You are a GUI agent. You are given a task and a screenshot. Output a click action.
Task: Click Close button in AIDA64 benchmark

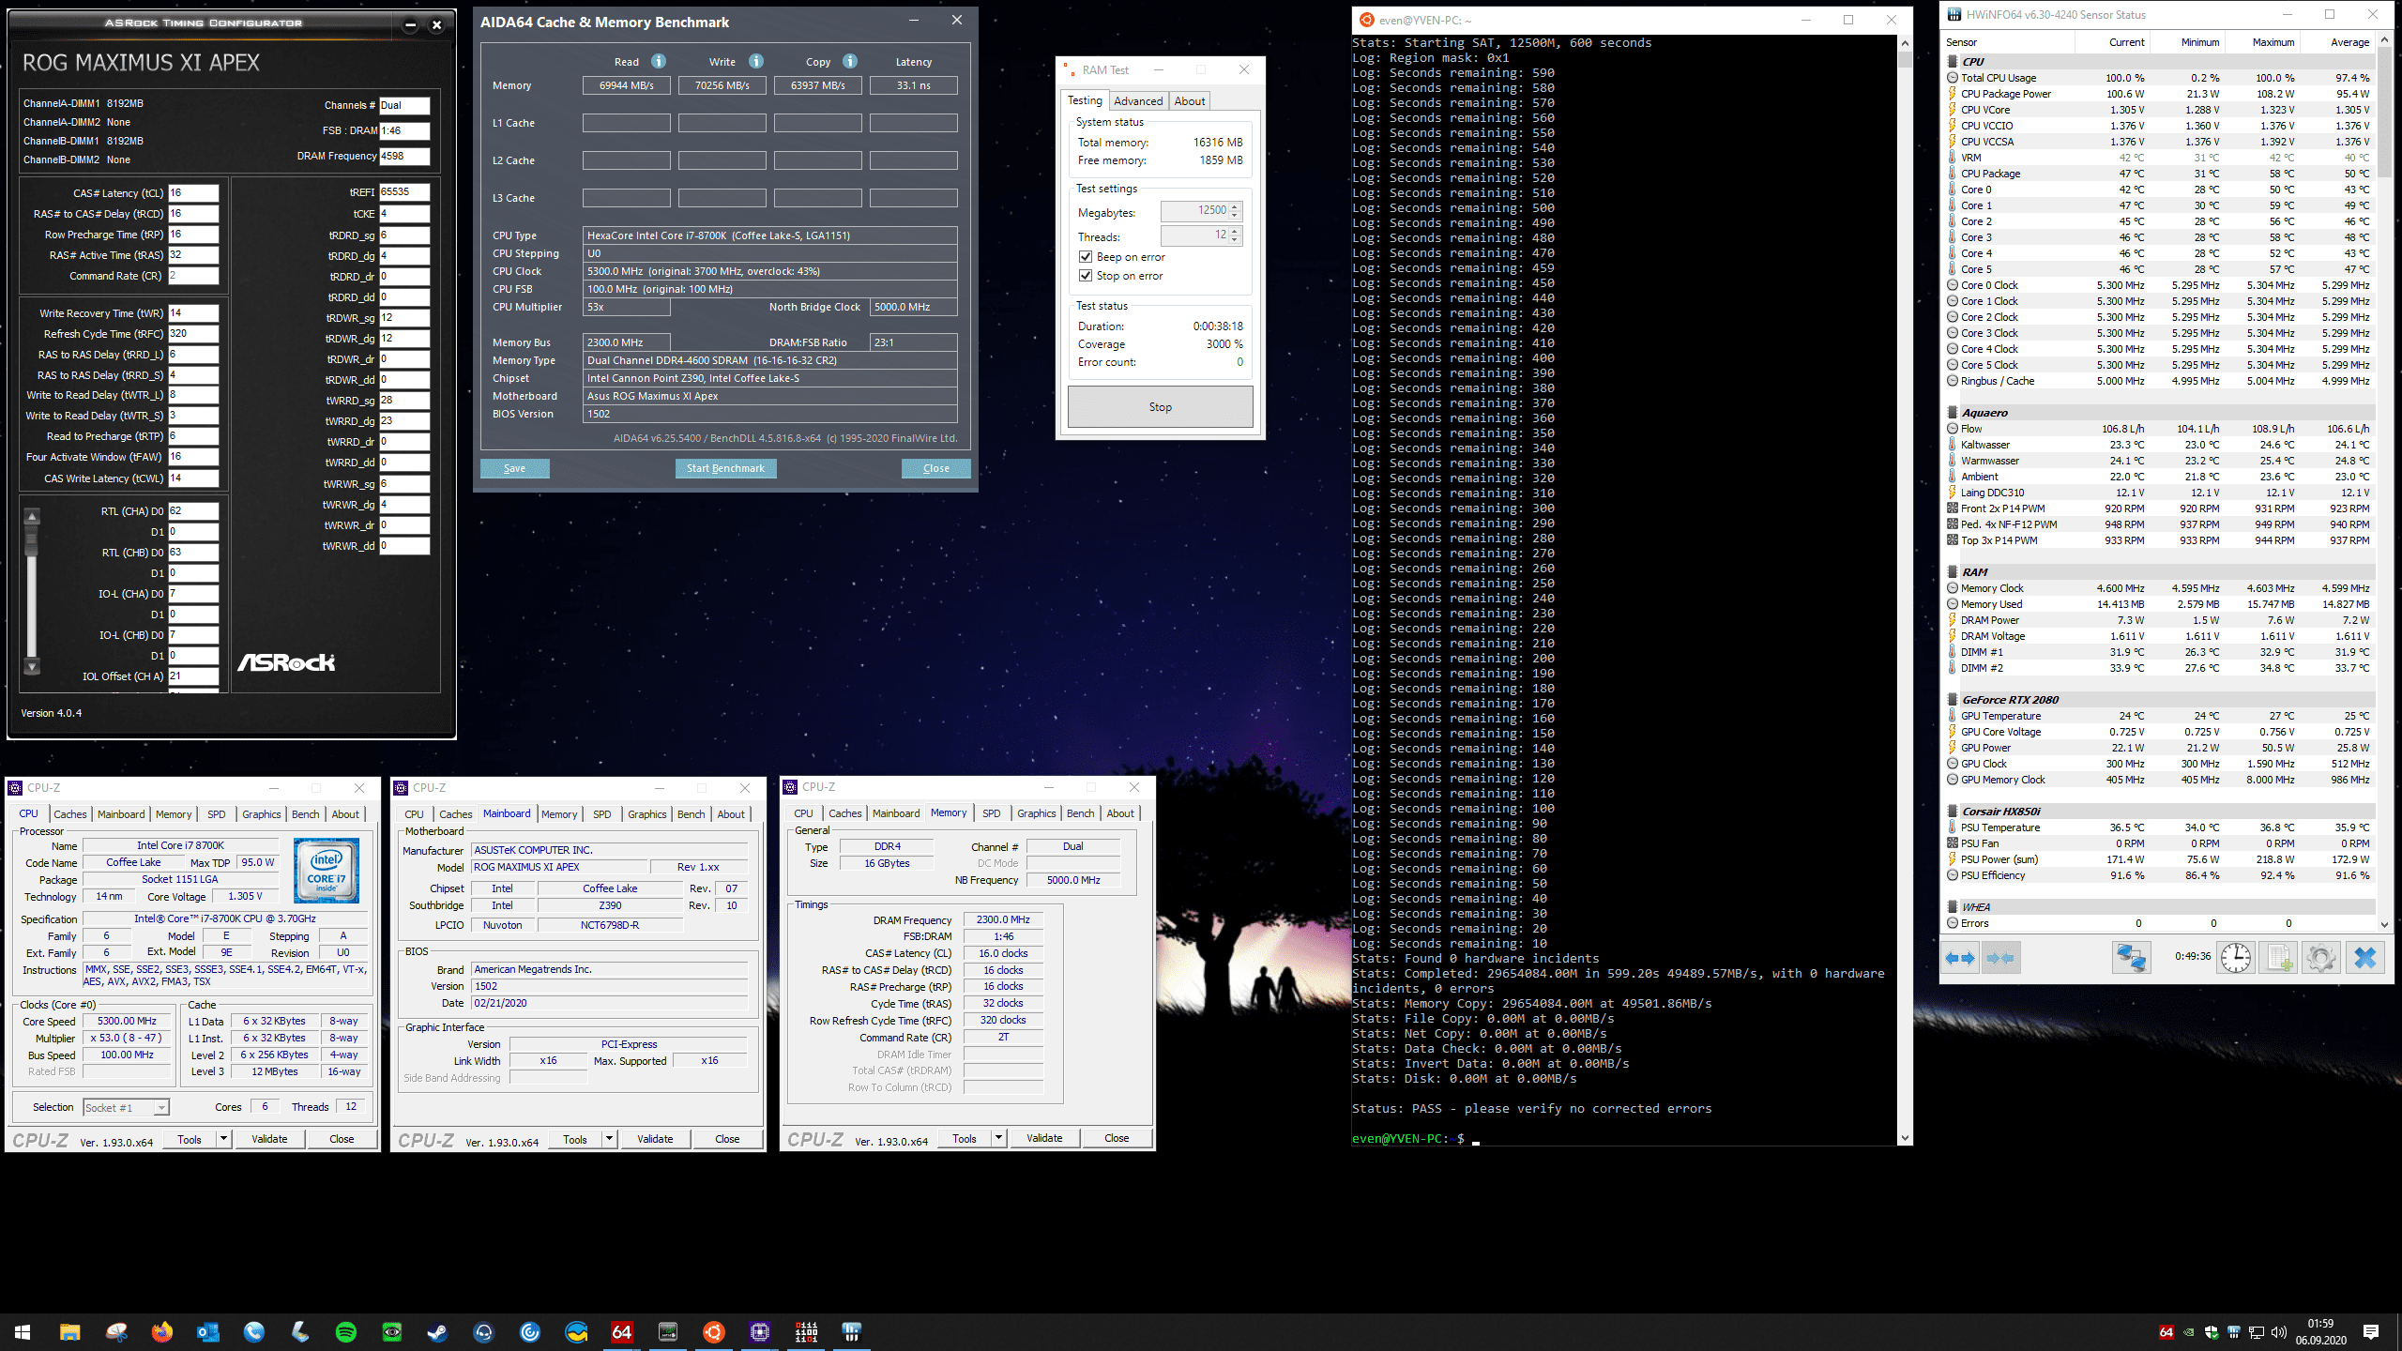point(935,468)
